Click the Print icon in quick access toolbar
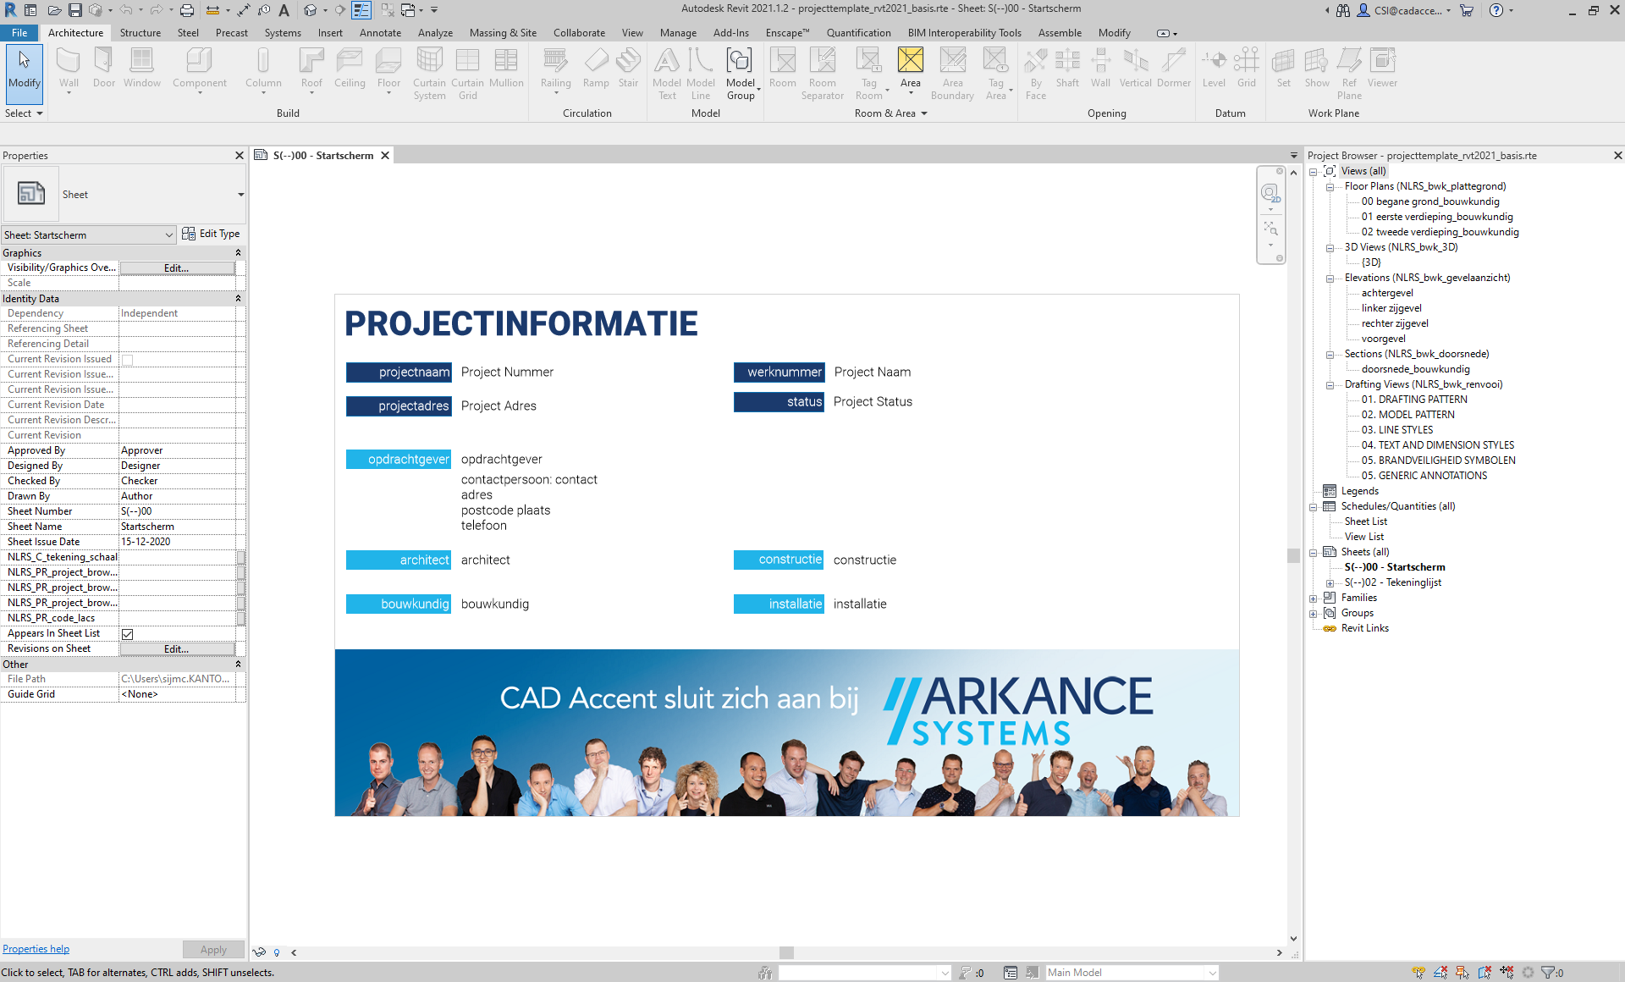The width and height of the screenshot is (1625, 982). point(186,10)
